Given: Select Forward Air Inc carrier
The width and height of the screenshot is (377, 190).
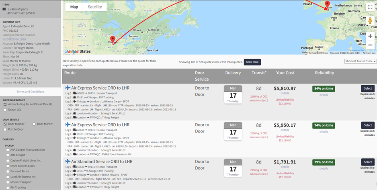Looking at the screenshot, I should click(8, 172).
